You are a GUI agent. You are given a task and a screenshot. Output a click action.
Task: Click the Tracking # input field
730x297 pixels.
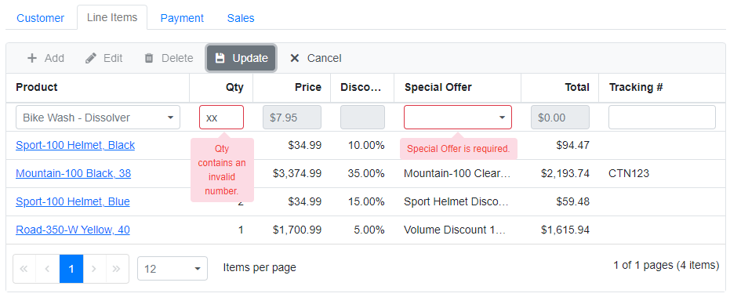(x=662, y=118)
